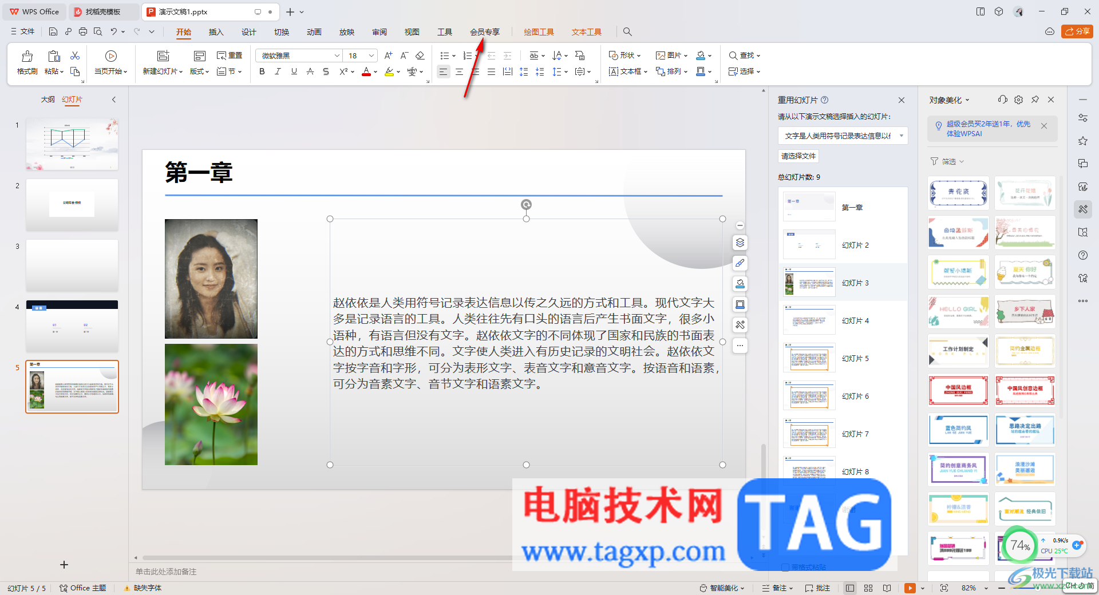Open the 文件 menu

(x=22, y=31)
